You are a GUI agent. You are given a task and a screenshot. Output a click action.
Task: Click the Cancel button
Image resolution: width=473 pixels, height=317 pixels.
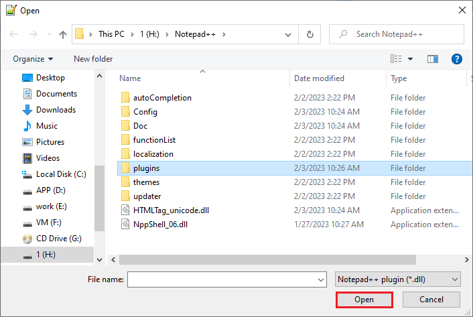[431, 300]
